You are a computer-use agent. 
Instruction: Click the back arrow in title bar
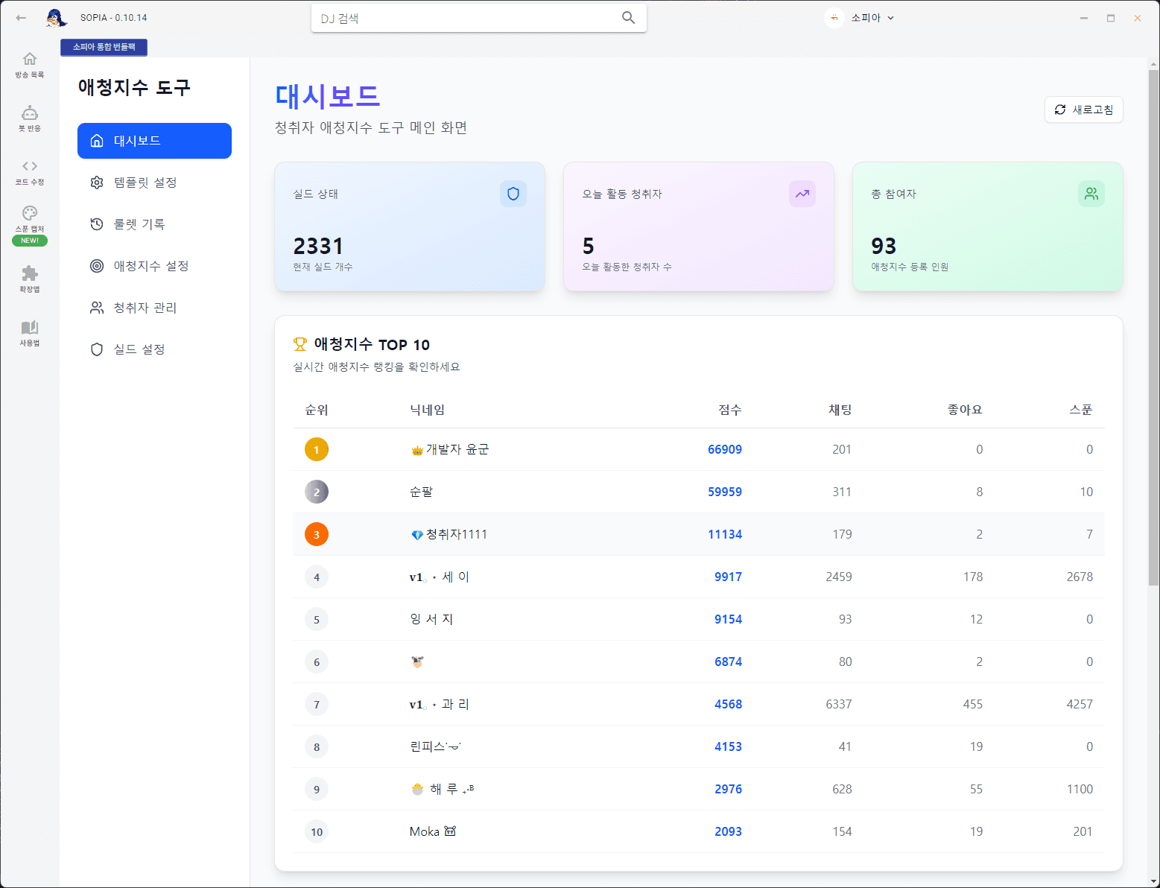(x=21, y=18)
